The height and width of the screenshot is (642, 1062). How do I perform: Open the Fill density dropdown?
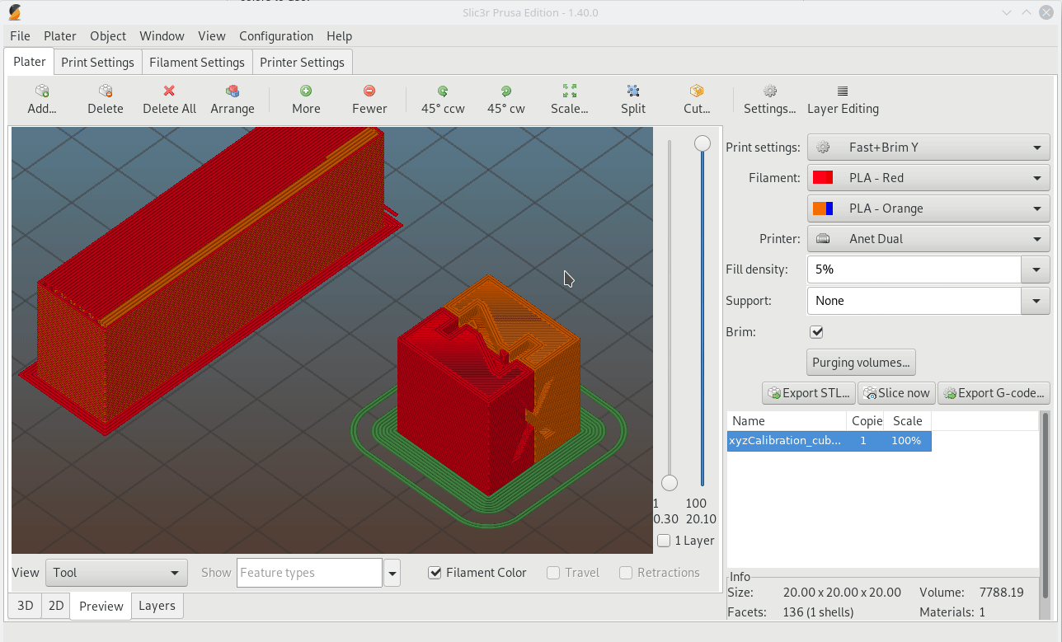[1036, 269]
